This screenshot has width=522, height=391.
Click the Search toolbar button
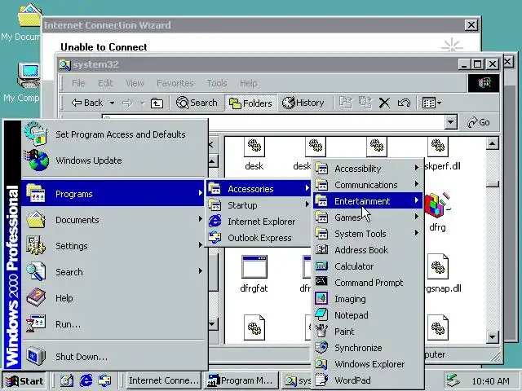pyautogui.click(x=197, y=103)
